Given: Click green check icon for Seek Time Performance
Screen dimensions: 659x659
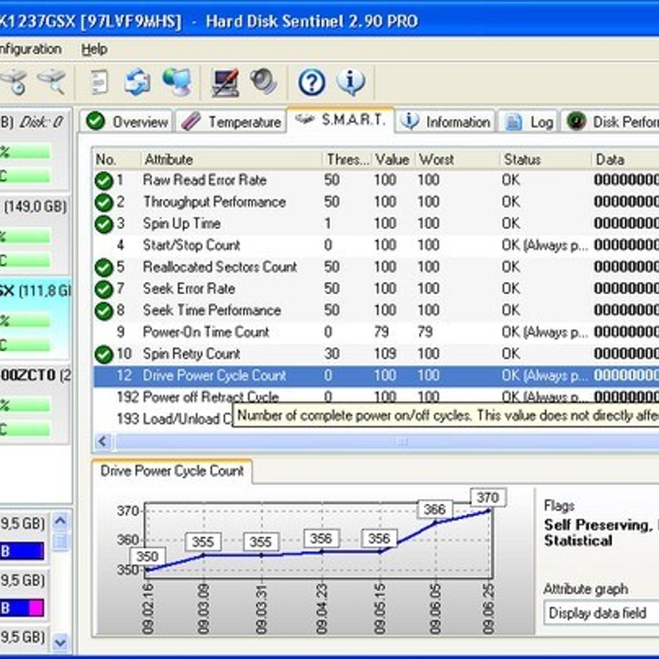Looking at the screenshot, I should point(104,311).
